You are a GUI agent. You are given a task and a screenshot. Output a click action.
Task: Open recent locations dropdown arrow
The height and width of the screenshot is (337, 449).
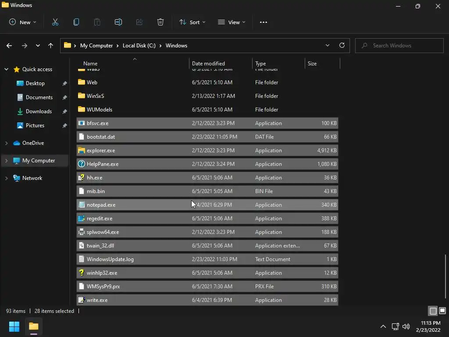[x=38, y=46]
